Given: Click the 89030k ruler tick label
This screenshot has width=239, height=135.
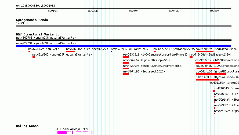Looking at the screenshot, I should pos(133,11).
